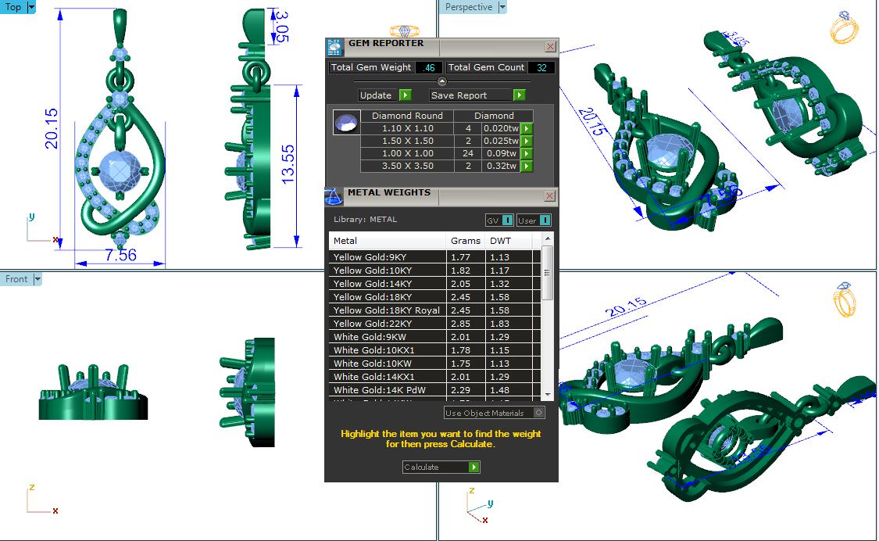The image size is (879, 541).
Task: Open the Front viewport dropdown arrow
Action: click(38, 279)
